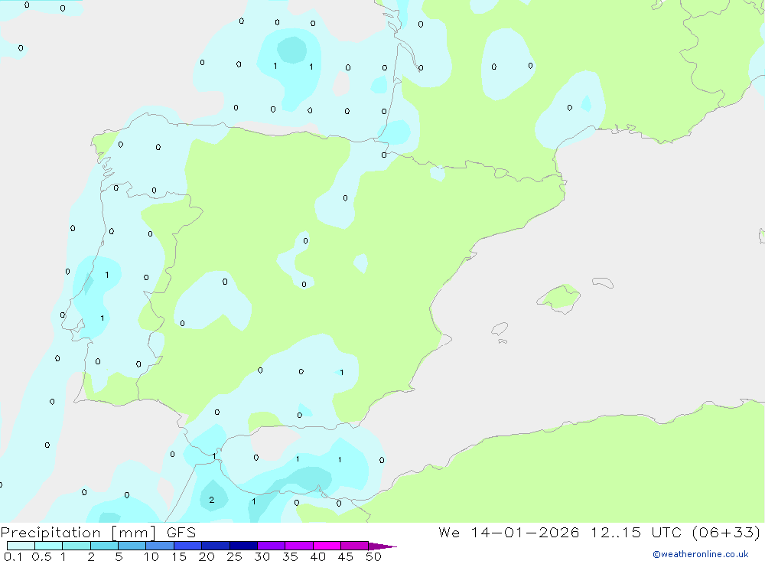Click the 5–10 mm legend swatch
Screen dimensions: 765x561
tap(132, 546)
